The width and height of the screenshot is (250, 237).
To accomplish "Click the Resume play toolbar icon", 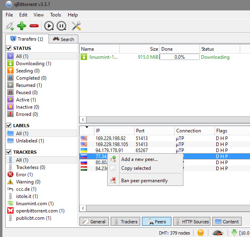I will tap(49, 26).
